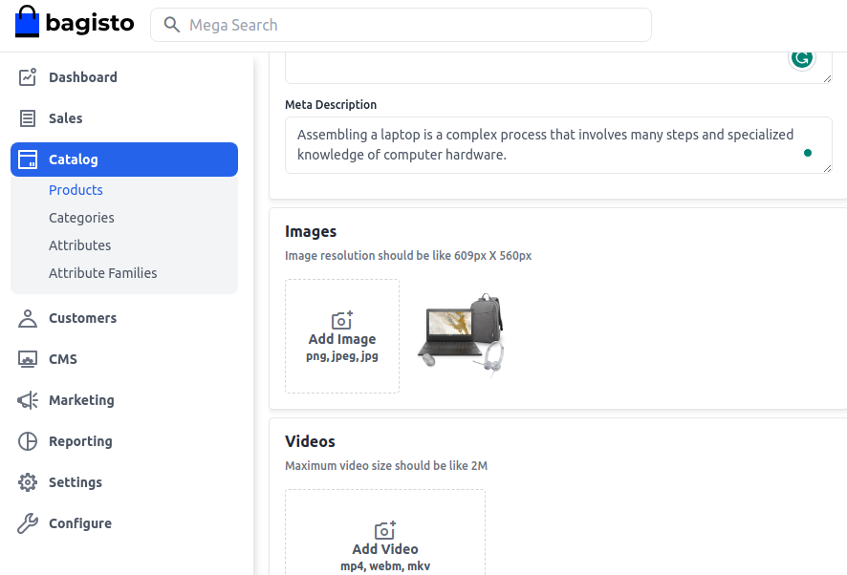
Task: Open the Attributes submenu entry
Action: 79,245
